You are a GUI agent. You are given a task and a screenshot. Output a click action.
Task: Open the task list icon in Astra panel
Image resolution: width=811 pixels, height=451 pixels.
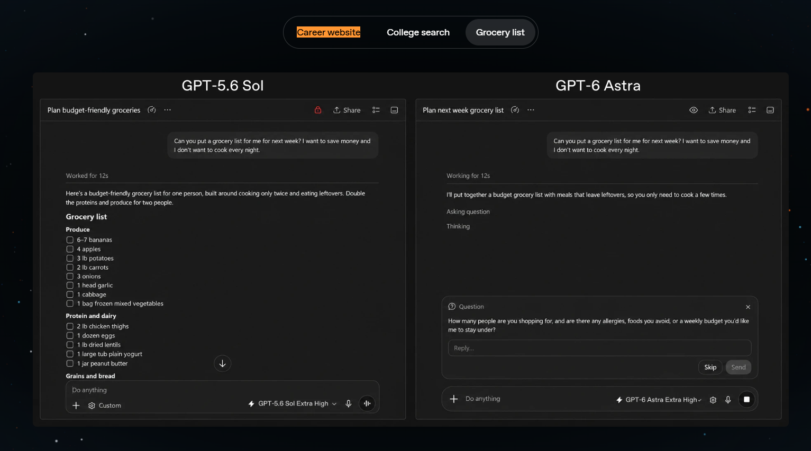click(x=752, y=110)
